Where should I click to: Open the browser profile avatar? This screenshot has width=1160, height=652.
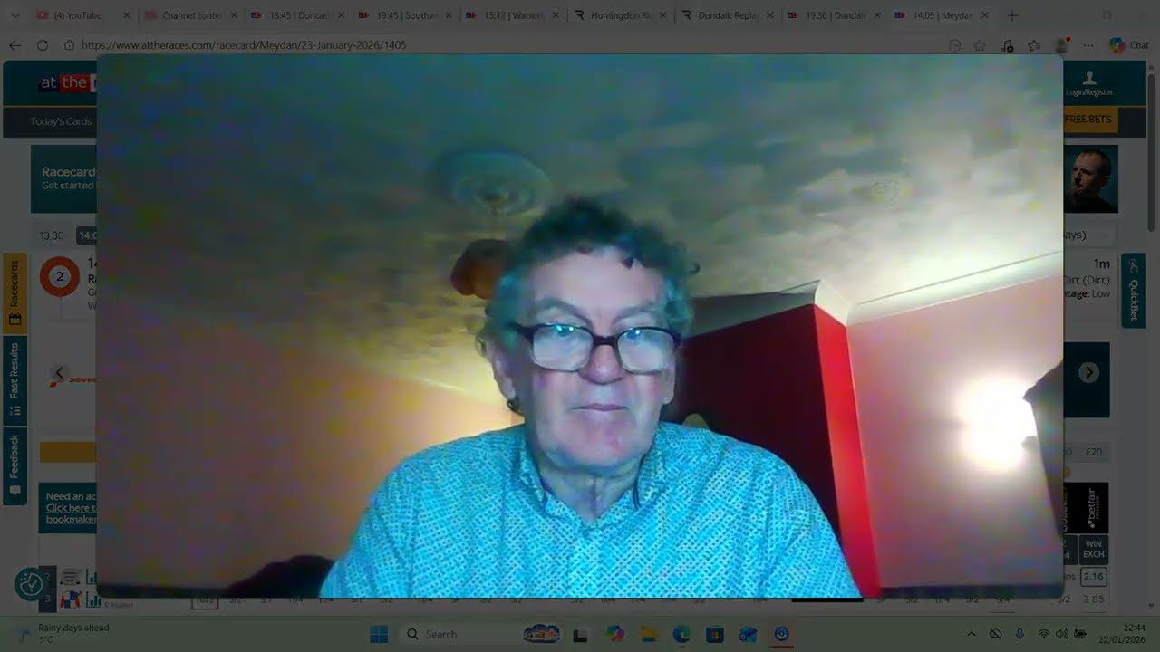click(1061, 45)
